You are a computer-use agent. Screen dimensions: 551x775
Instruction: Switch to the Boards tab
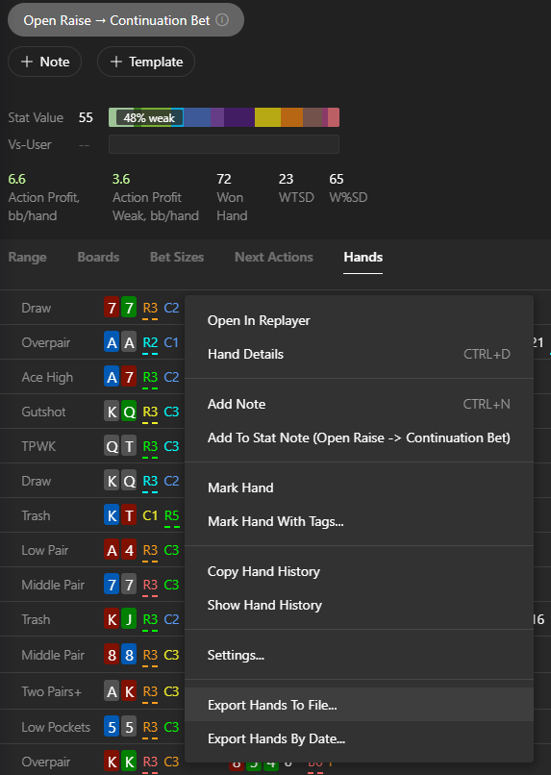[98, 257]
